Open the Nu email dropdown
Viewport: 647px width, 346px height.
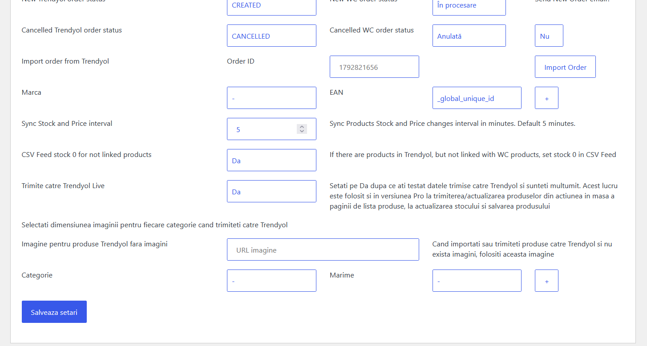point(549,36)
